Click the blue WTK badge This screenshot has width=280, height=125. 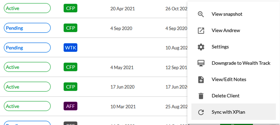click(70, 48)
